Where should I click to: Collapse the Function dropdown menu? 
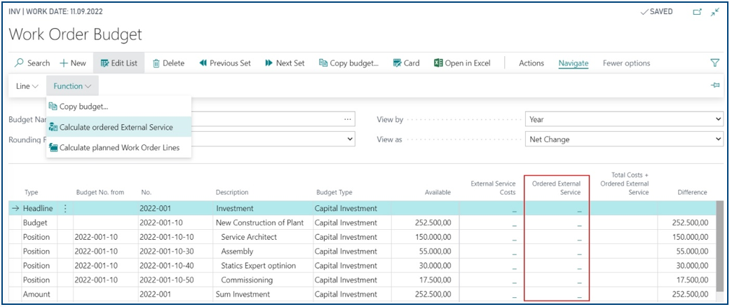(72, 86)
